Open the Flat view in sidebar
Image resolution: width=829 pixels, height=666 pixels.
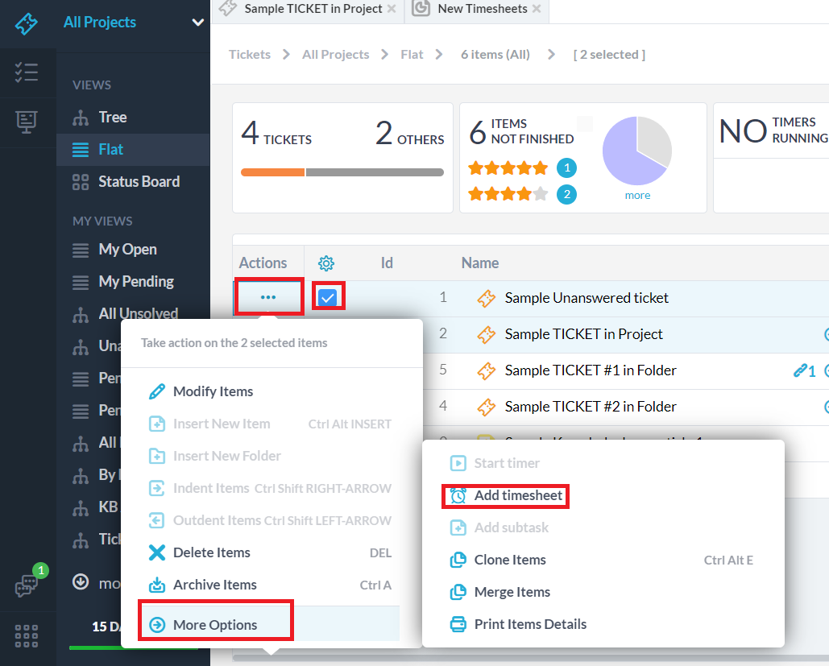pos(133,150)
